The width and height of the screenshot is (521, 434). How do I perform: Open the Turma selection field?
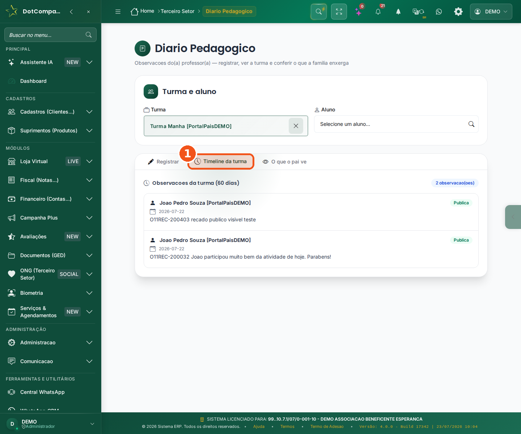click(x=226, y=126)
